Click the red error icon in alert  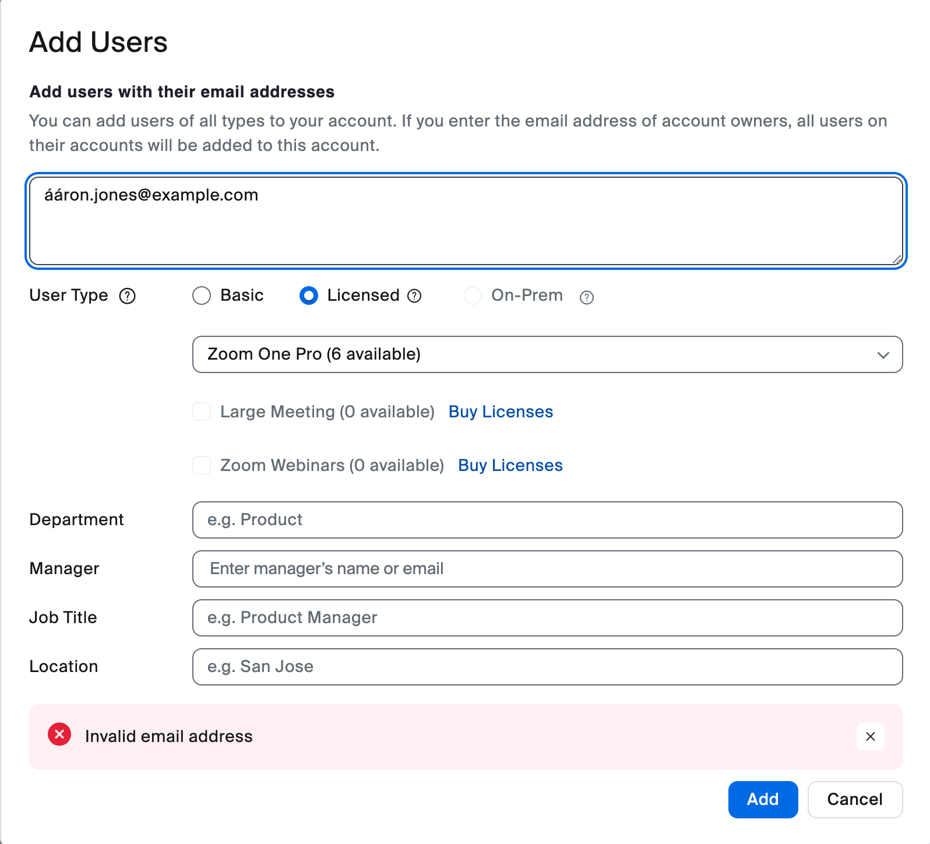click(59, 734)
